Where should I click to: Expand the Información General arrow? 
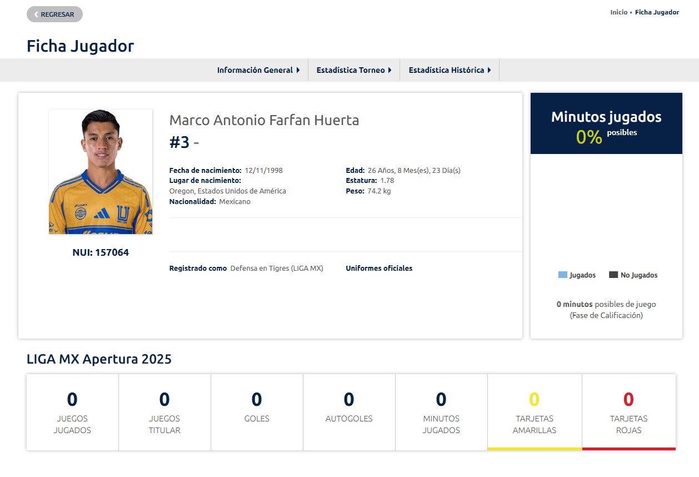click(298, 70)
